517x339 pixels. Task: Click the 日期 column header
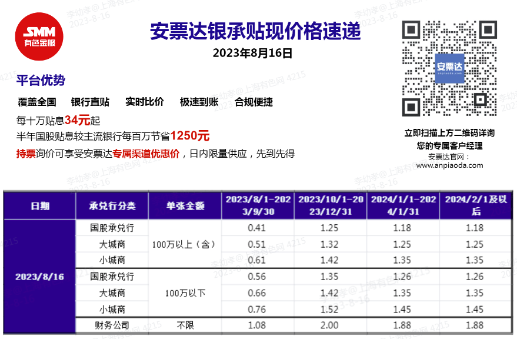tap(40, 206)
